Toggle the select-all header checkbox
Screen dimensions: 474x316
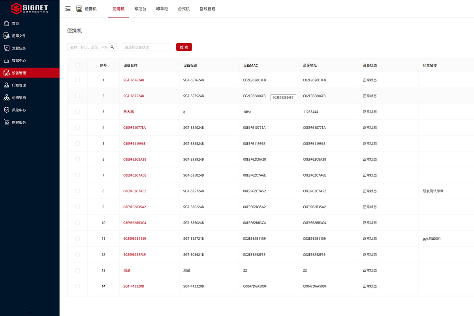[x=77, y=65]
